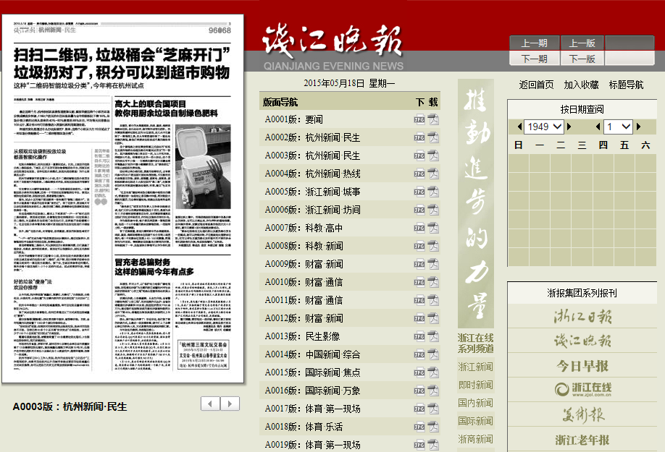Step month forward with right arrow beside month
Image resolution: width=665 pixels, height=452 pixels.
(x=639, y=127)
